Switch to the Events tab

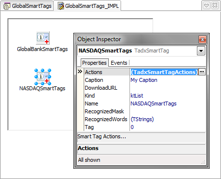(x=119, y=63)
